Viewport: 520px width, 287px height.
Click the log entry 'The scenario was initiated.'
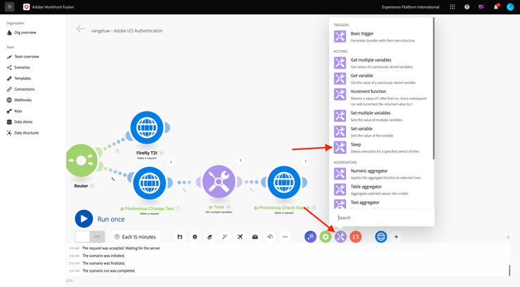pyautogui.click(x=103, y=256)
